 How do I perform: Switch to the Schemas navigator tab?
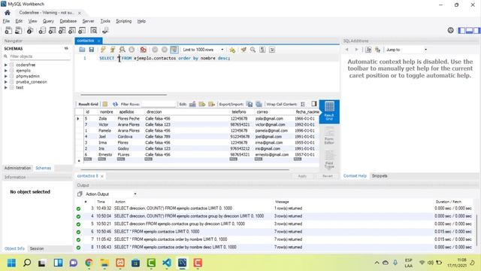point(44,168)
